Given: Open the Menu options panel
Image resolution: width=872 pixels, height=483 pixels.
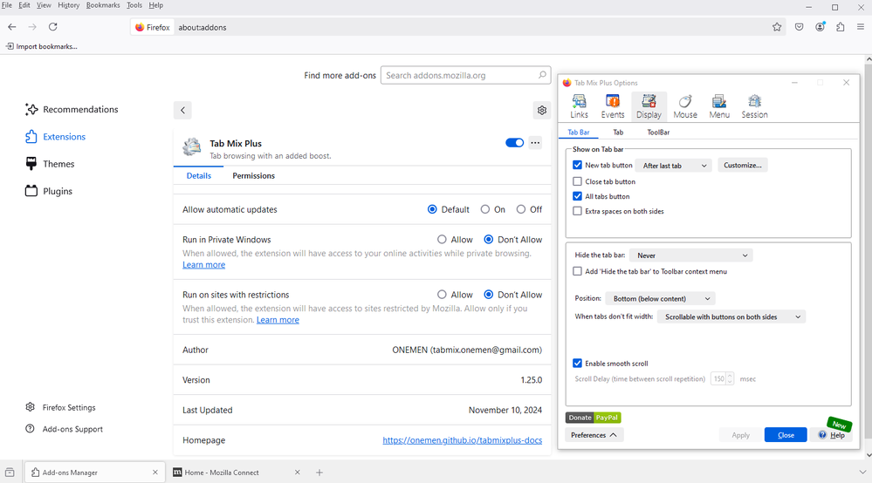Looking at the screenshot, I should 719,106.
